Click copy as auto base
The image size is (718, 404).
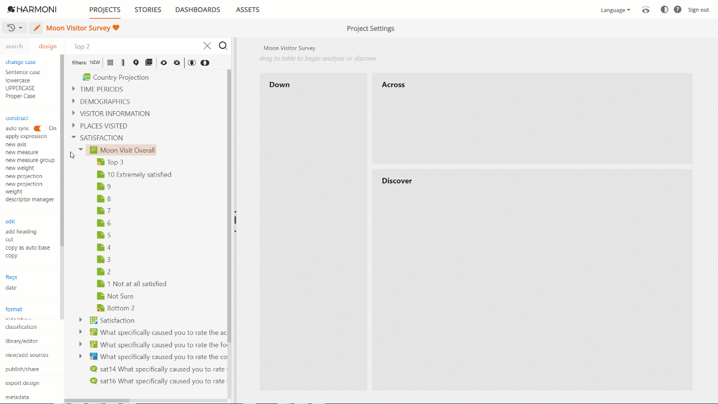(x=27, y=247)
